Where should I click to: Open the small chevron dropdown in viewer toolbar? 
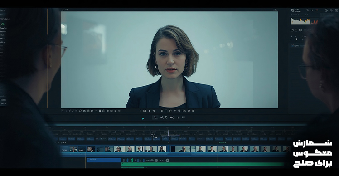coord(96,111)
